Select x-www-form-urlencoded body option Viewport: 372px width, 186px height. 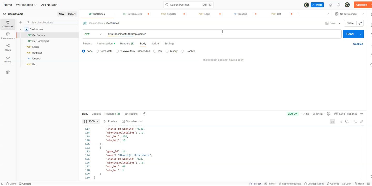pos(117,51)
